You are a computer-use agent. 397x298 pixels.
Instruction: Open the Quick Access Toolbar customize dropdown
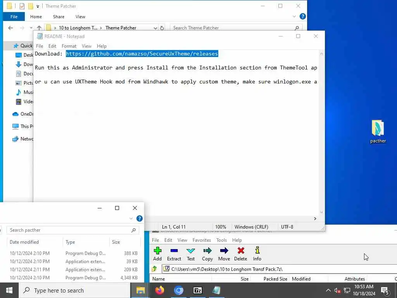tap(38, 6)
